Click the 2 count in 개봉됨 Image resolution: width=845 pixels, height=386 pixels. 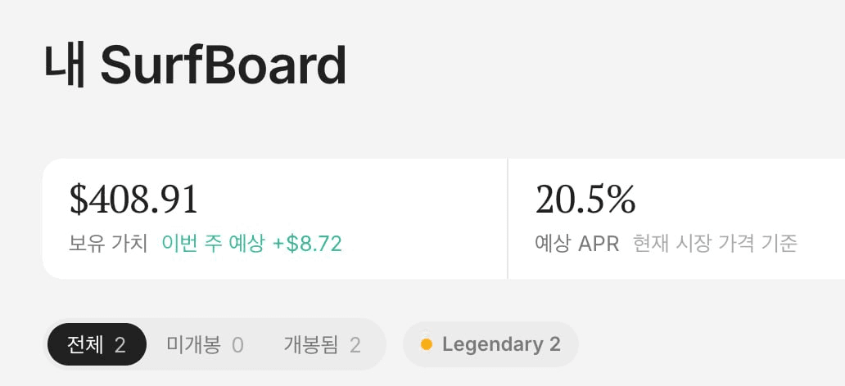click(355, 345)
